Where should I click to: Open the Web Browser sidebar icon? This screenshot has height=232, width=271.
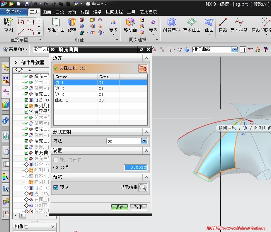[x=6, y=136]
